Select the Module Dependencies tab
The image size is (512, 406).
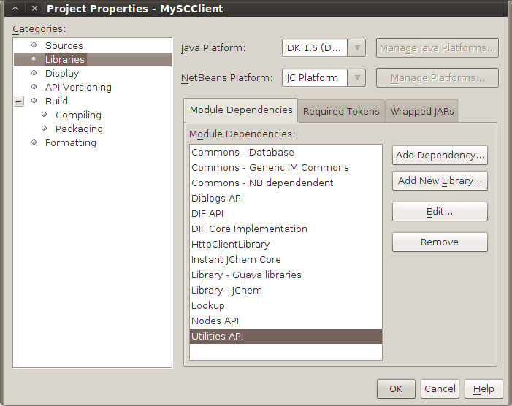241,110
